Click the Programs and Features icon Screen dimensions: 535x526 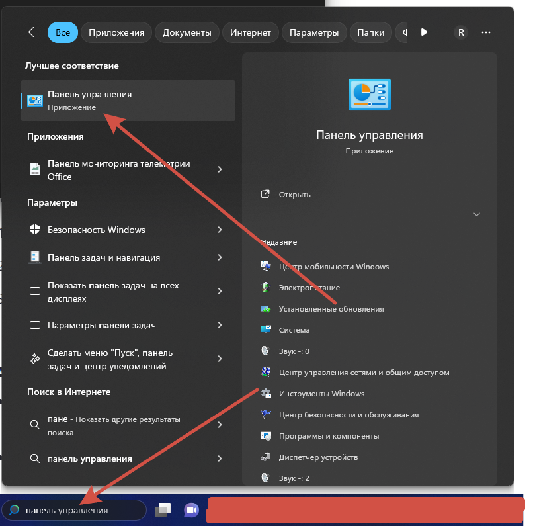pos(266,436)
